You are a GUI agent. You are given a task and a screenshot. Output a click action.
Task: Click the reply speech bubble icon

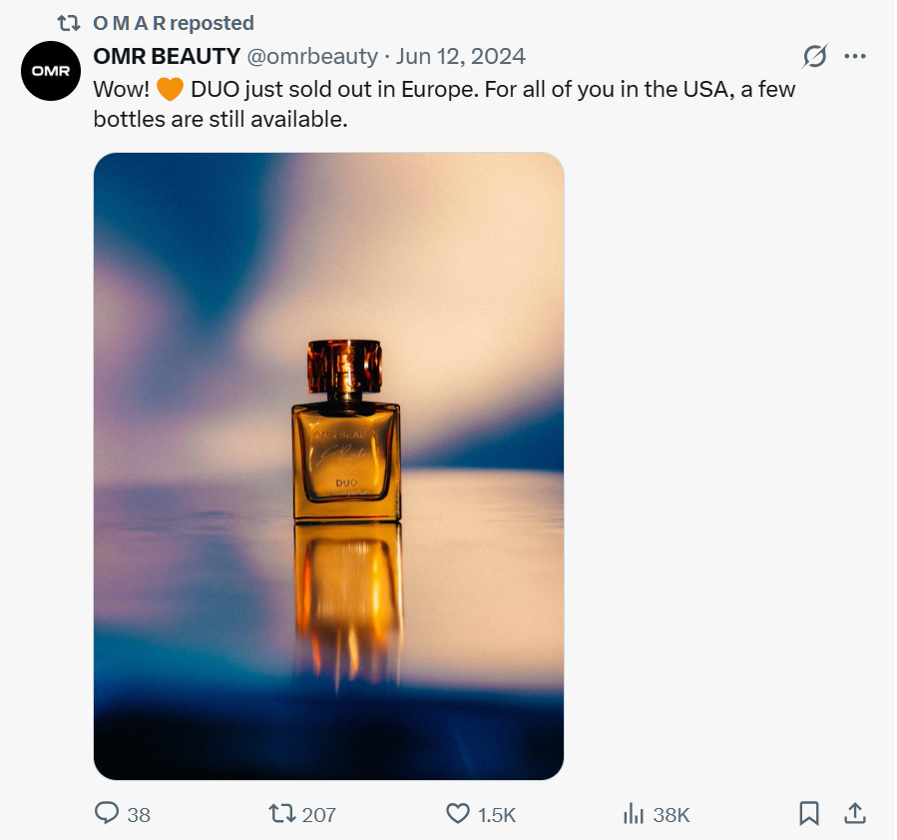pyautogui.click(x=107, y=814)
